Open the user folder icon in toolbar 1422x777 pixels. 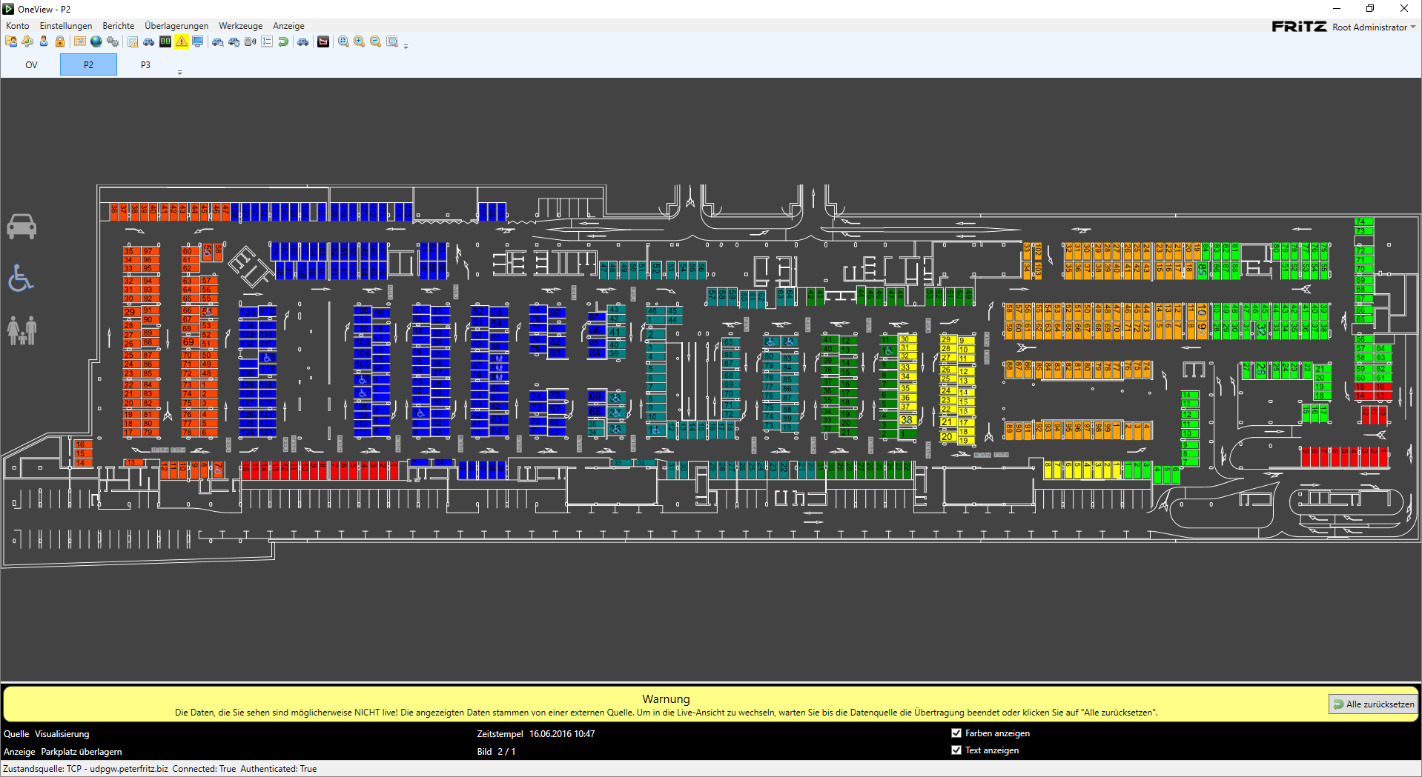[x=11, y=41]
